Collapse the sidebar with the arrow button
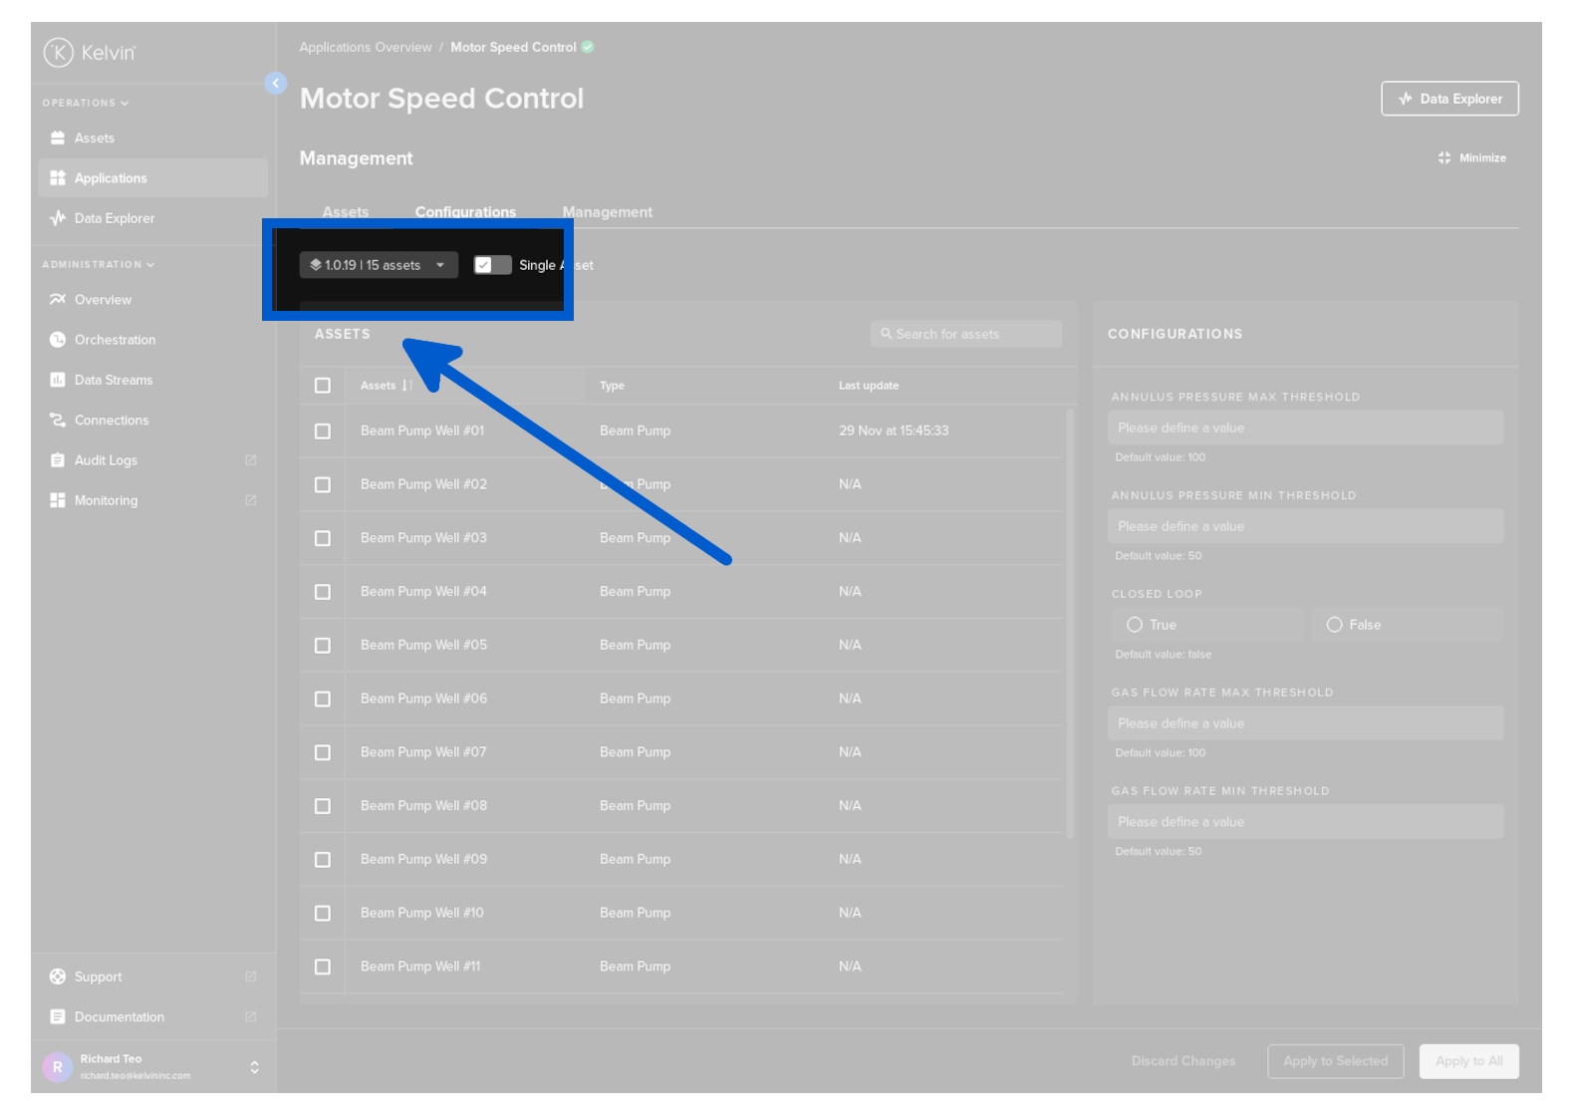Screen dimensions: 1574x1116 coord(276,84)
